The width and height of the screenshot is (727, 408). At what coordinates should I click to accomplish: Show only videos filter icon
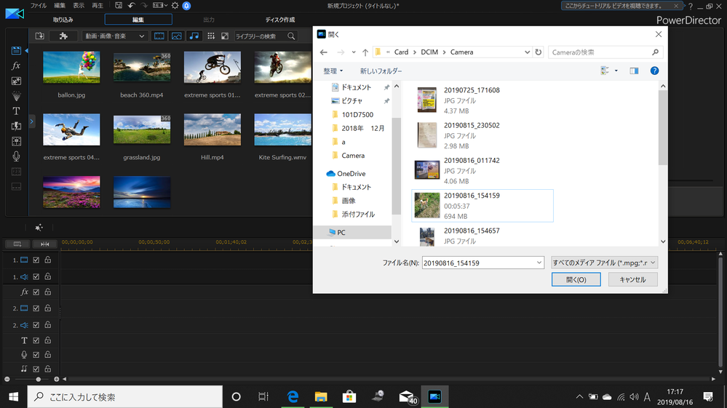(159, 36)
